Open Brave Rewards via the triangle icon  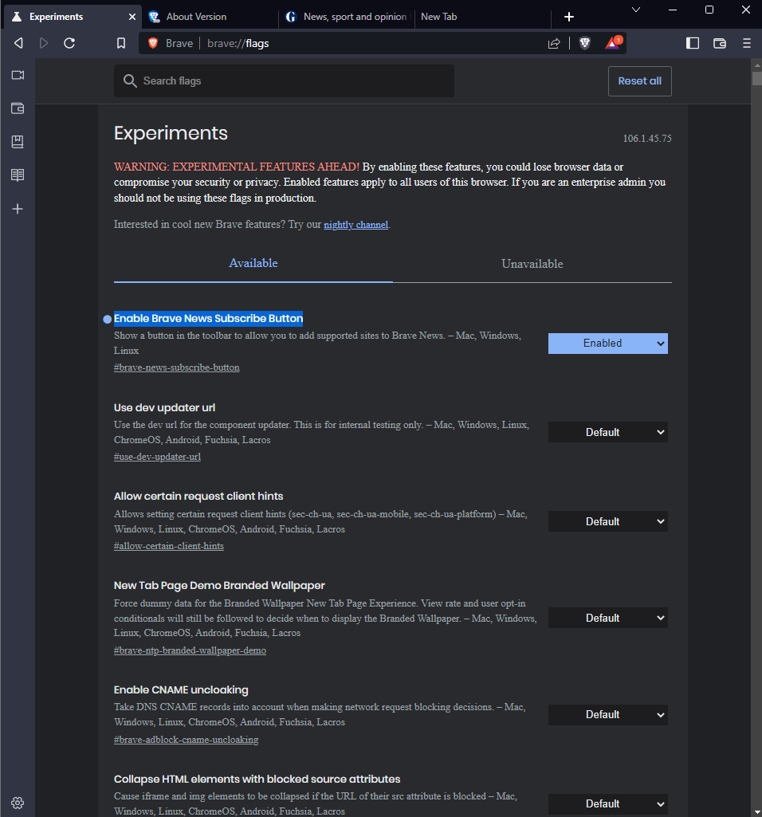[612, 43]
